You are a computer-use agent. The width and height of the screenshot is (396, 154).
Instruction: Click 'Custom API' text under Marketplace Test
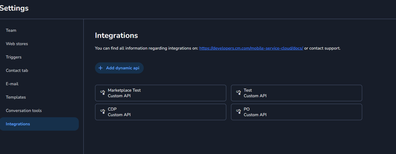[119, 96]
